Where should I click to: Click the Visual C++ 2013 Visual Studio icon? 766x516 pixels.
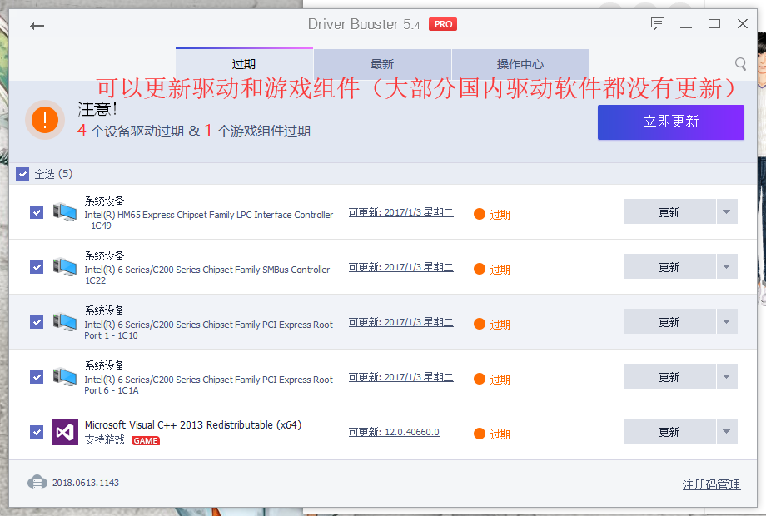coord(65,432)
